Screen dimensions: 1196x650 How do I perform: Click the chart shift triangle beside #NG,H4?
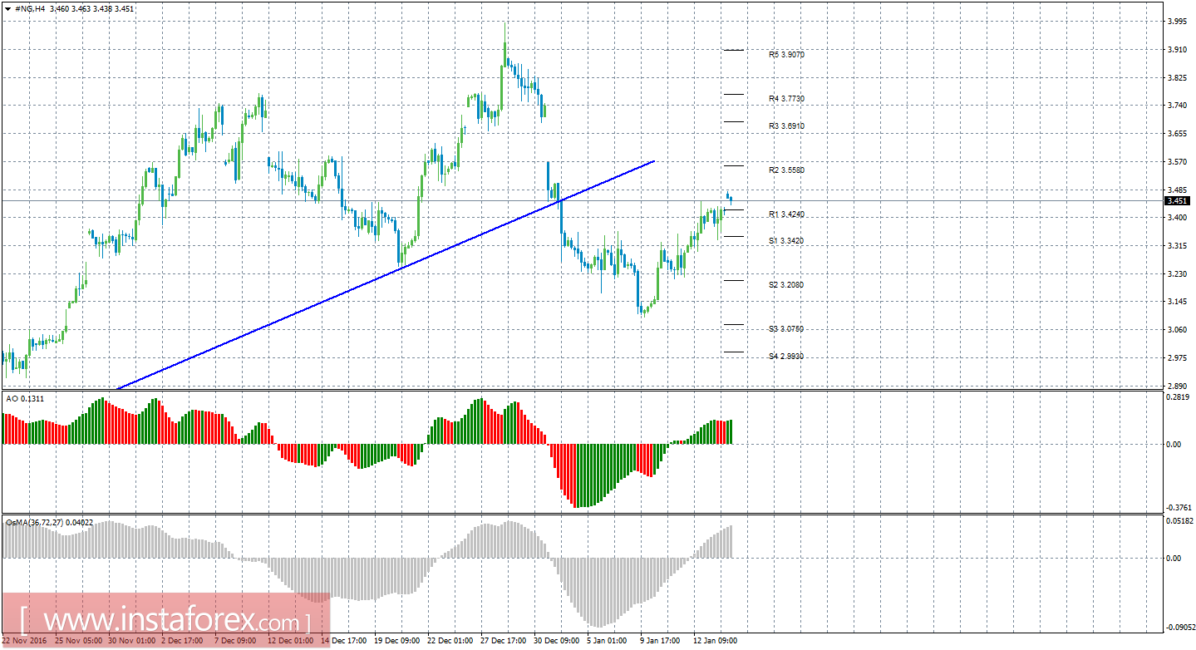8,8
